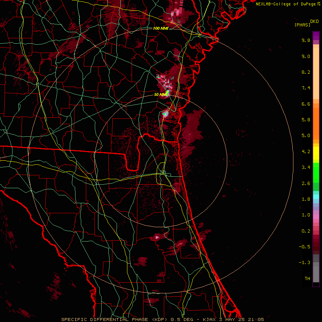The image size is (322, 322).
Task: Select the 7.4 value on the color scale
Action: [306, 88]
